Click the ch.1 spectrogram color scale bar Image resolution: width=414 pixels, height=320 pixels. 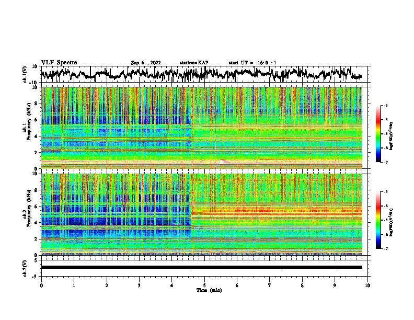click(378, 134)
